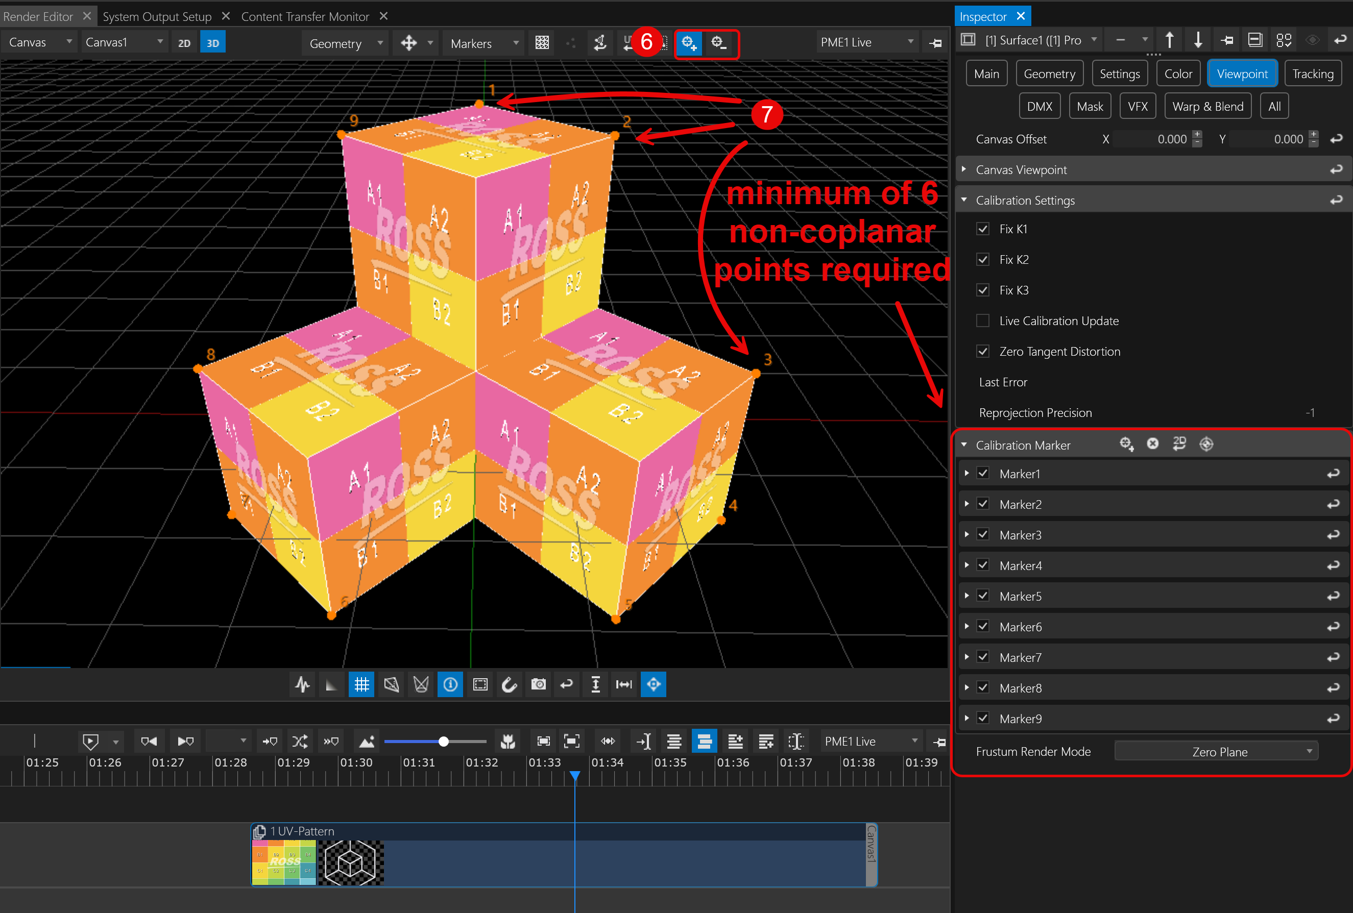
Task: Switch the viewport to 3D mode
Action: pyautogui.click(x=212, y=42)
